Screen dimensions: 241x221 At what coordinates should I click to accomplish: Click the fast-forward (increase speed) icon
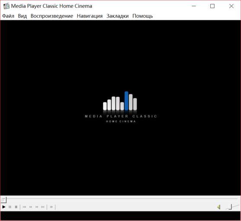37,207
